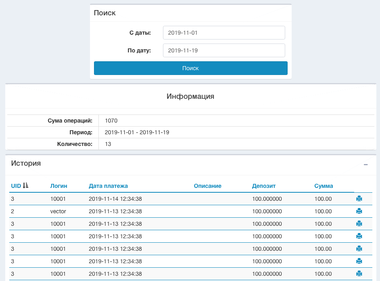This screenshot has height=281, width=380.
Task: Click the Сумма column header
Action: (x=324, y=186)
